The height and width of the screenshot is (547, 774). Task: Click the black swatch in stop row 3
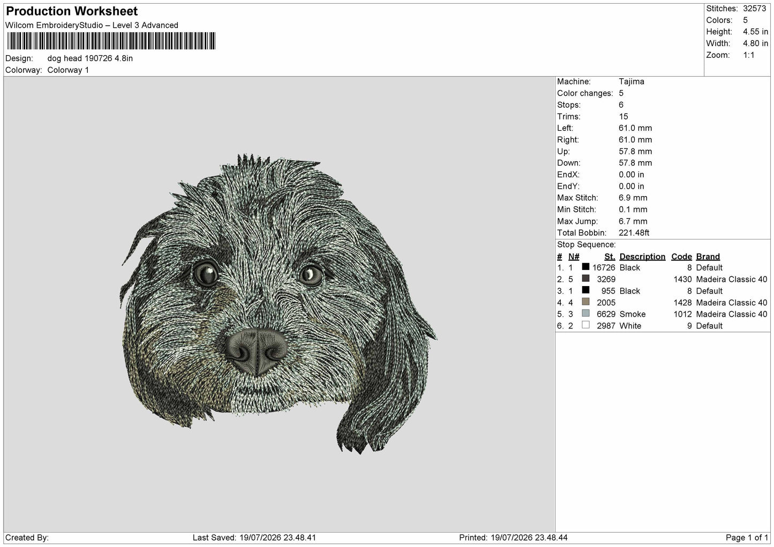[585, 290]
